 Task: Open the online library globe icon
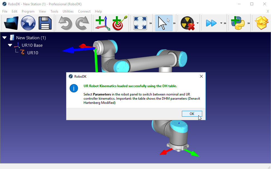tap(28, 23)
